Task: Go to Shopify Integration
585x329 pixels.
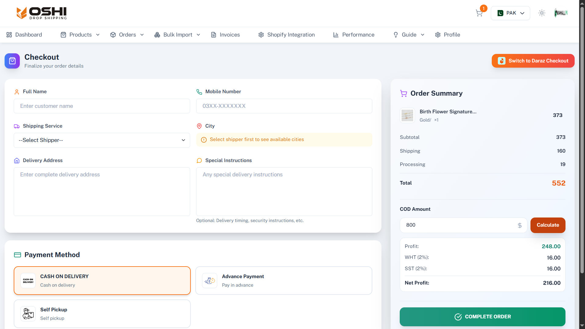Action: (286, 35)
